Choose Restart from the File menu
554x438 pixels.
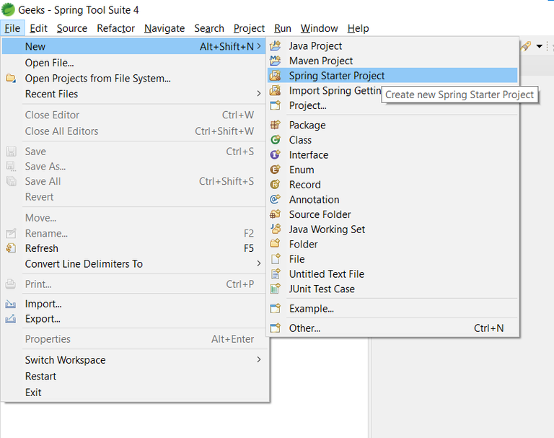(40, 376)
